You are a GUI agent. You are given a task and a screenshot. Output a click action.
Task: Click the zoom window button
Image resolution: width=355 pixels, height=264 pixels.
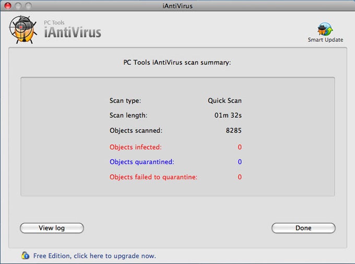coord(28,6)
